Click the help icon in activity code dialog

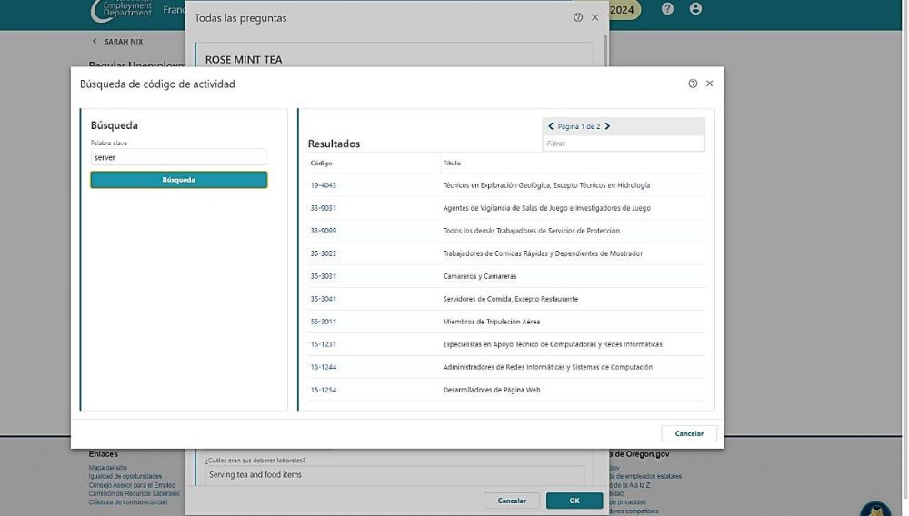tap(693, 84)
